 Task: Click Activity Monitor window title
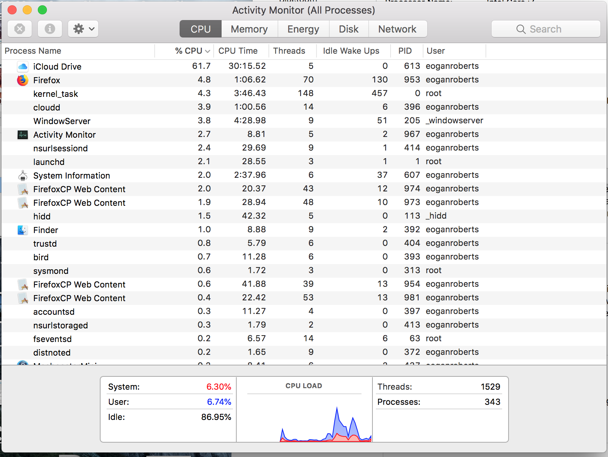tap(304, 10)
